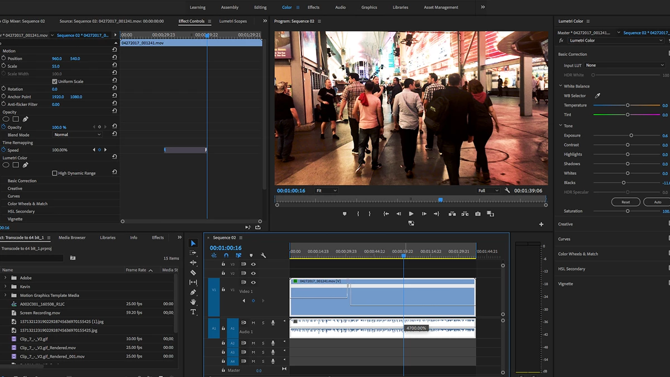Hide track V1 using the eye icon
This screenshot has height=377, width=670.
(x=253, y=283)
